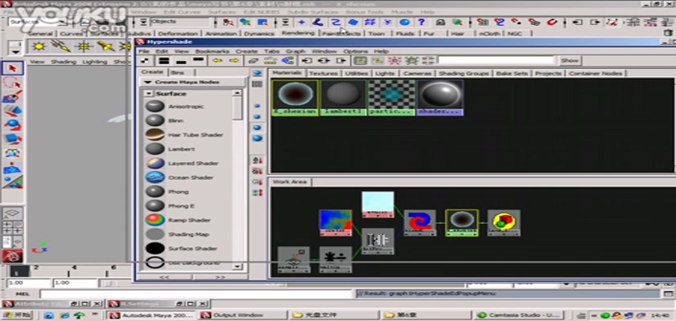Go to previous graph yellow arrow
This screenshot has height=321, width=676.
tap(218, 61)
